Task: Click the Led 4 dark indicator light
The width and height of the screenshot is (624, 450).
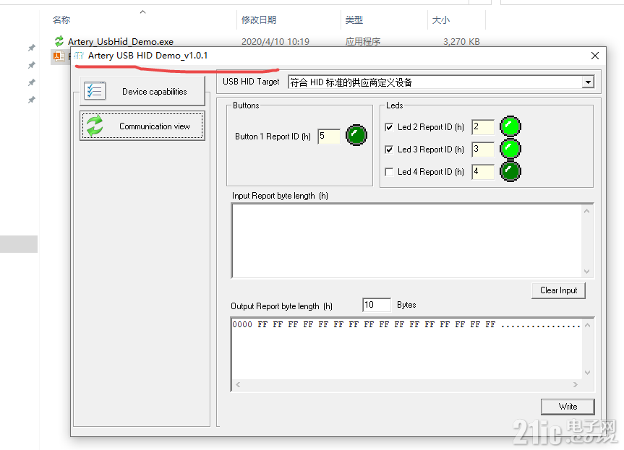Action: point(510,171)
